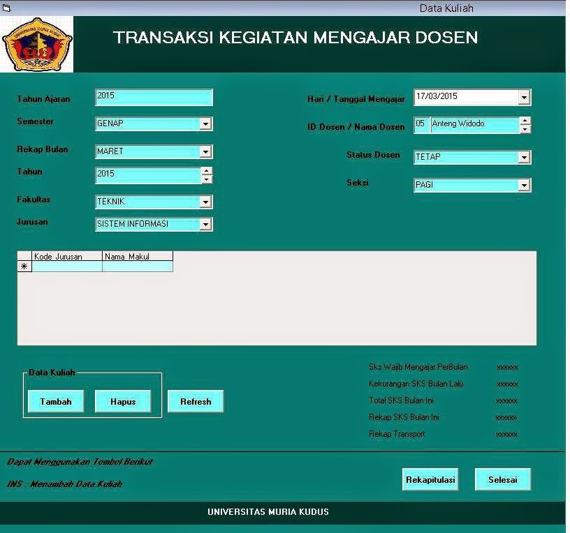Open the Hari / Tanggal Mengajar date dropdown

click(x=523, y=97)
